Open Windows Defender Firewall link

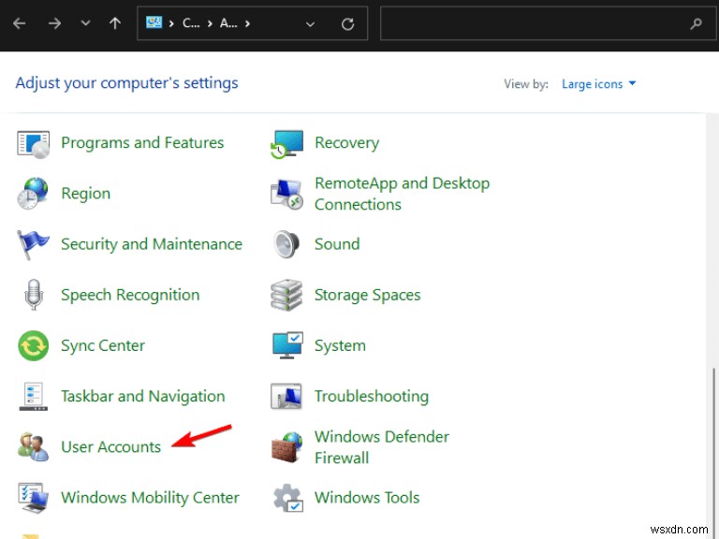click(x=382, y=447)
